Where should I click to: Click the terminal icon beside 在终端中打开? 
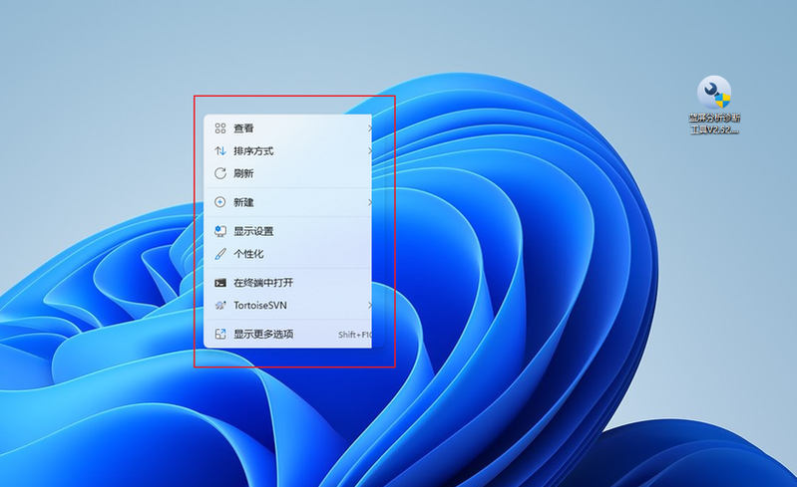[x=220, y=283]
